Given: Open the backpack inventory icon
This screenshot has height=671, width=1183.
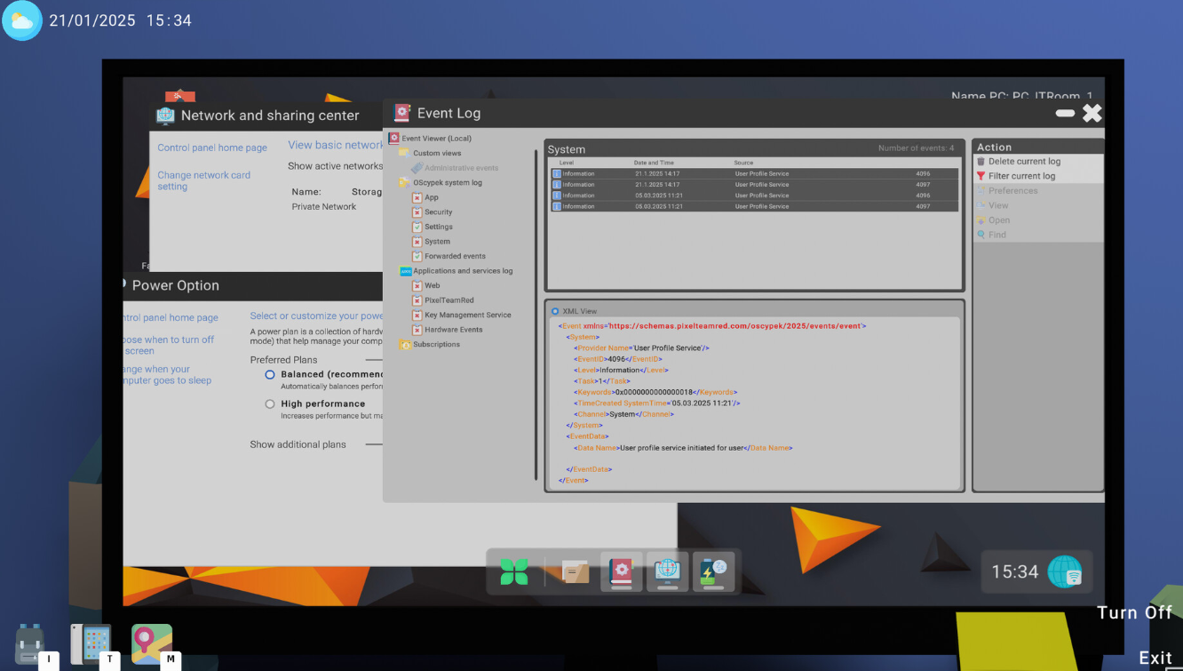Looking at the screenshot, I should [x=30, y=643].
